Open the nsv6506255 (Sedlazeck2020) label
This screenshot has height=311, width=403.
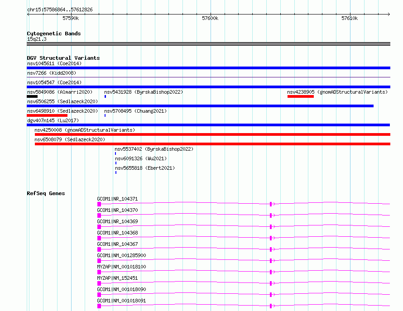click(x=62, y=101)
